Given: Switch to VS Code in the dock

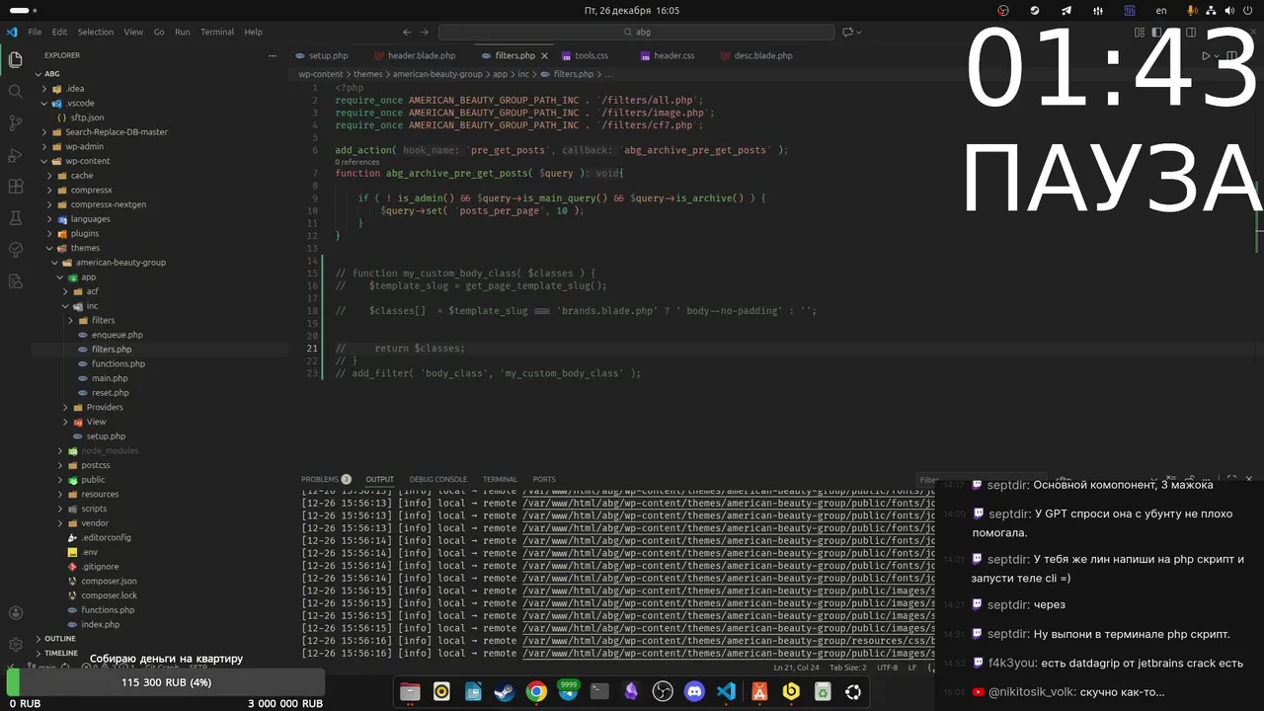Looking at the screenshot, I should pyautogui.click(x=726, y=692).
